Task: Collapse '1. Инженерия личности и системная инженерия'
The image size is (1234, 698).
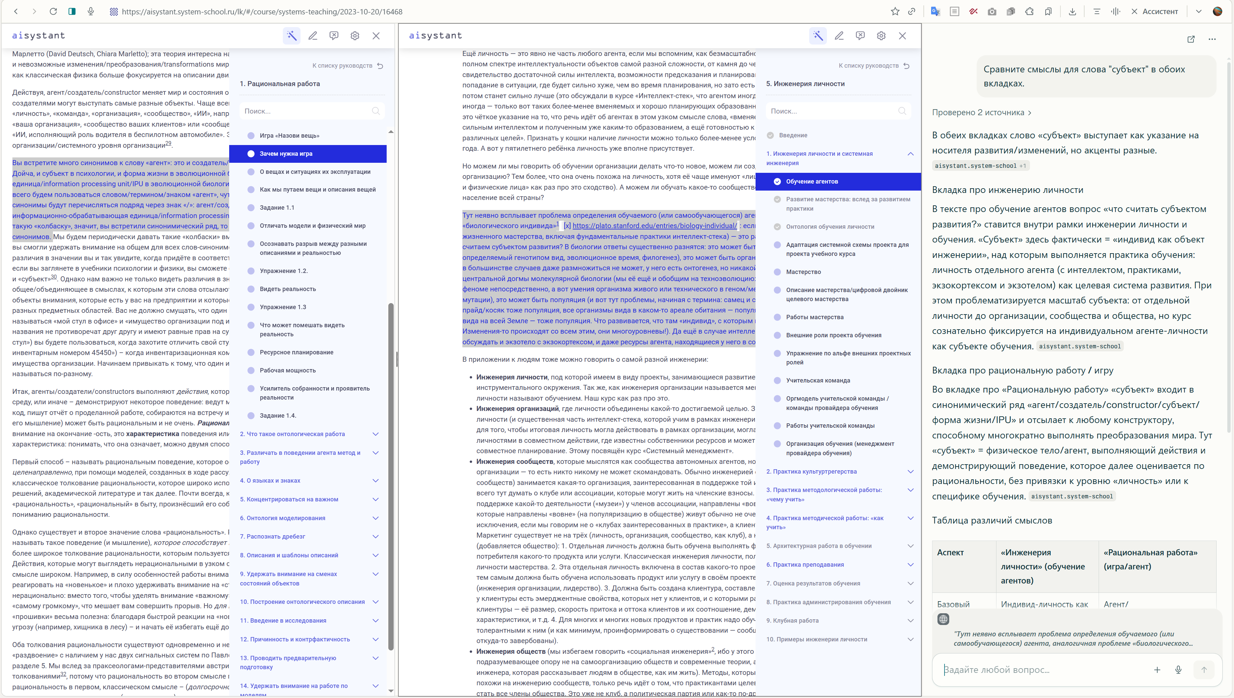Action: (x=910, y=154)
